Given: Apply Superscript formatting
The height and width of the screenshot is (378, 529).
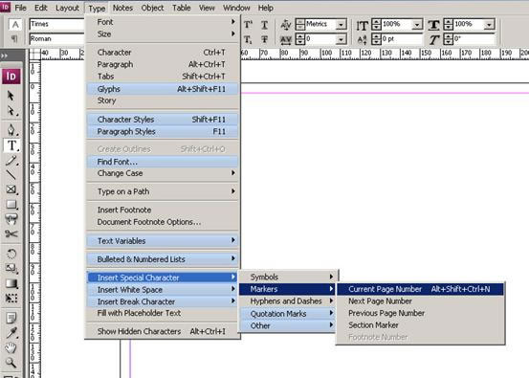Looking at the screenshot, I should (x=248, y=25).
